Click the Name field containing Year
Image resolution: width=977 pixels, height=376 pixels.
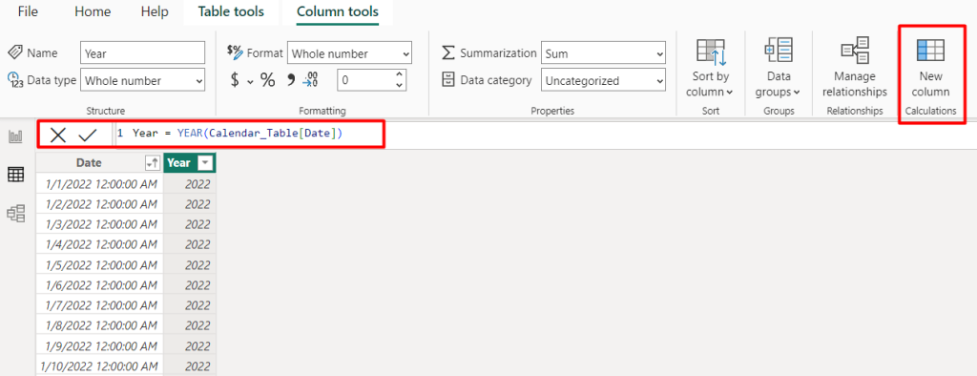(x=143, y=53)
